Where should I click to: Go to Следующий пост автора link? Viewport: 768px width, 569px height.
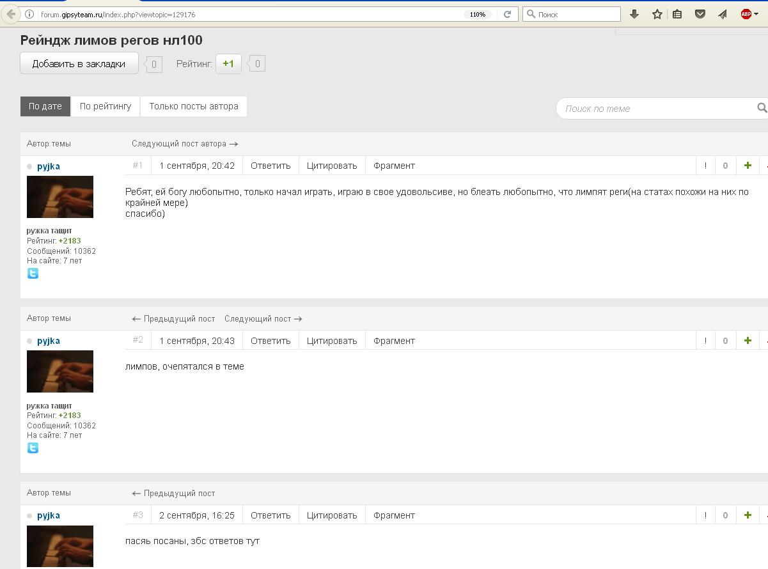(x=185, y=144)
